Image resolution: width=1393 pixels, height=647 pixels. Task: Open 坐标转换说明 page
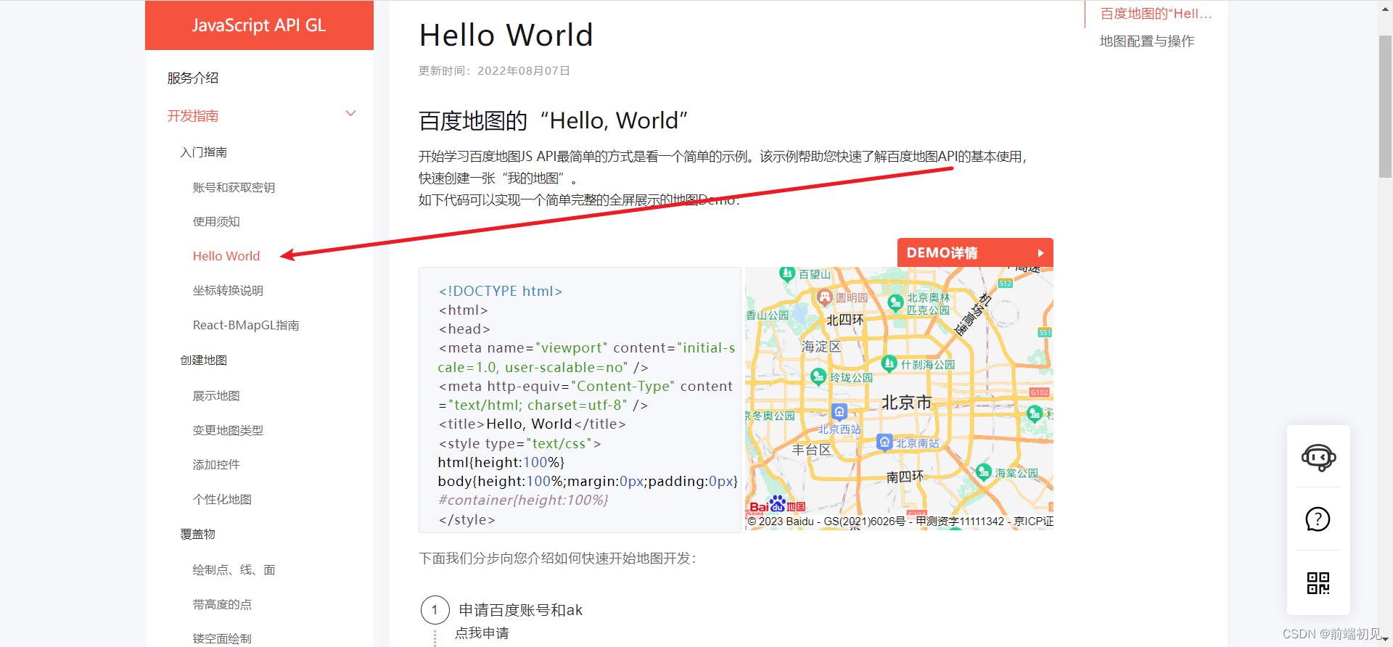[228, 290]
